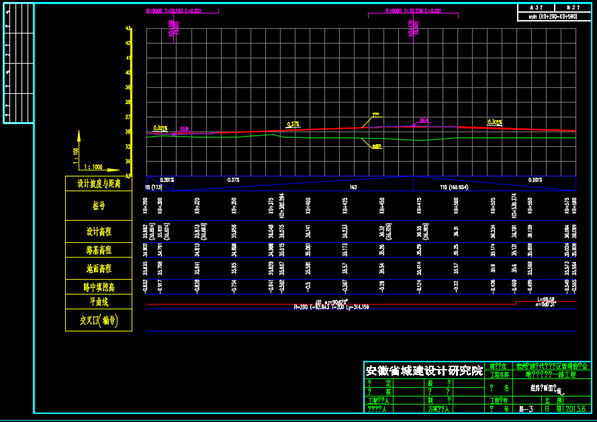This screenshot has height=422, width=597.
Task: Click the L=98.58 curve length annotation
Action: 545,299
